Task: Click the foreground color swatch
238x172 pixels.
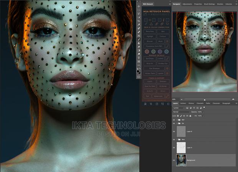Action: click(x=138, y=71)
